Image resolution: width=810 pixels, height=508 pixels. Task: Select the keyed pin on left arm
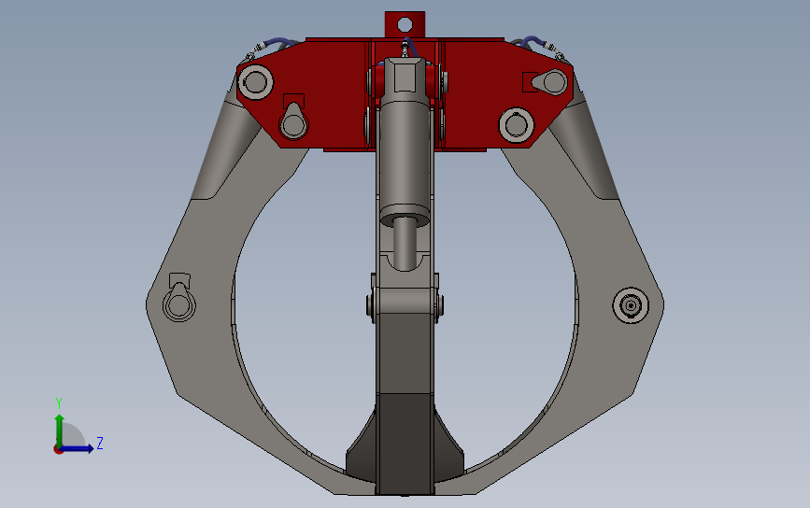tap(179, 298)
